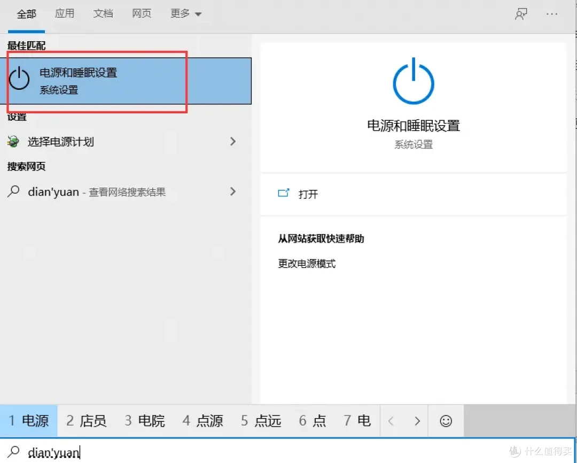Go to previous IME candidate page

pyautogui.click(x=391, y=421)
